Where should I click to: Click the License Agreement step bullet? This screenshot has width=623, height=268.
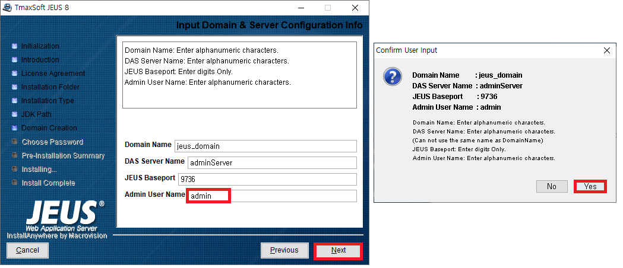click(x=15, y=74)
